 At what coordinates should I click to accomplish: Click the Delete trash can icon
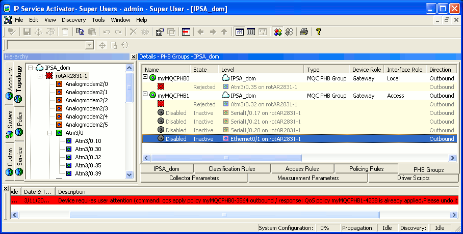pyautogui.click(x=65, y=32)
